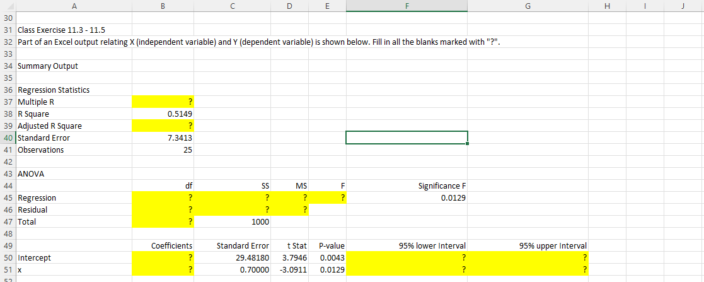Select column H header
Screen dimensions: 704x282
pos(607,6)
